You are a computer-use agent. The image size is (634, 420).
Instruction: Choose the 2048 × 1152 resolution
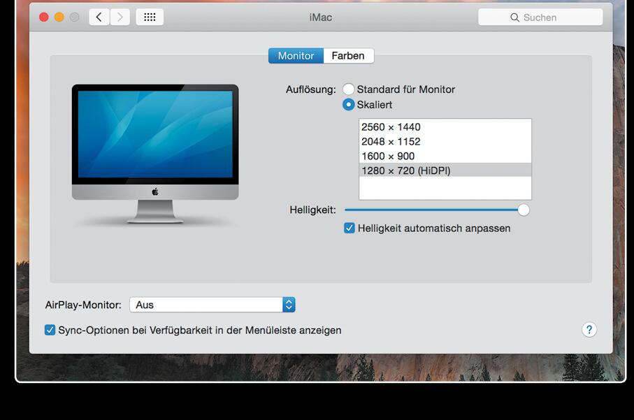point(389,141)
